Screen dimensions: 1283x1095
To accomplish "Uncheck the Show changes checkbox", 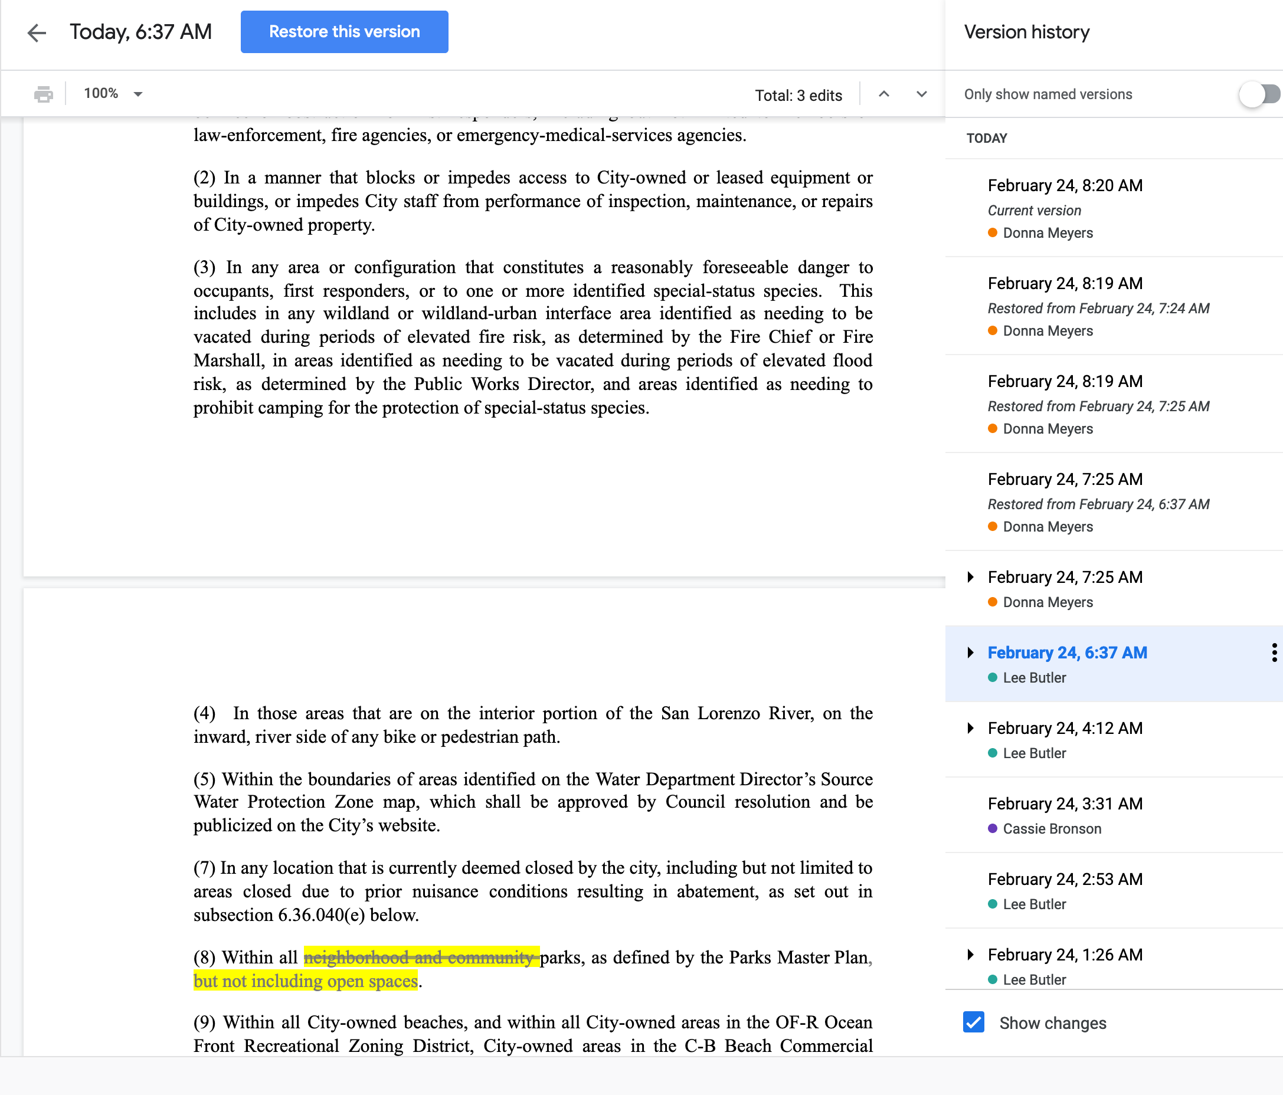I will 973,1022.
